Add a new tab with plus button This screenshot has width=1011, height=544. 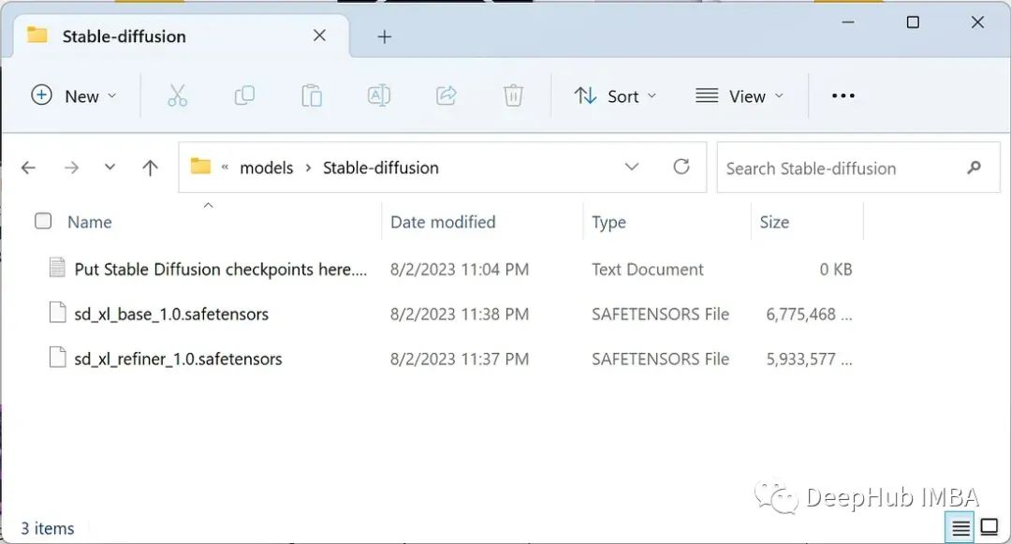[x=385, y=37]
